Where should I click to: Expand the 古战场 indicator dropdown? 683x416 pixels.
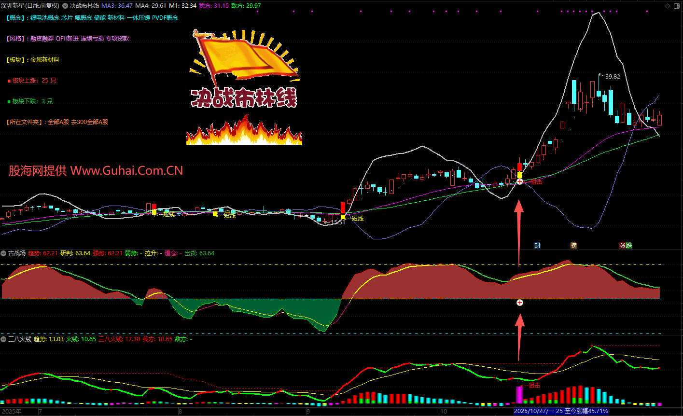pos(3,253)
